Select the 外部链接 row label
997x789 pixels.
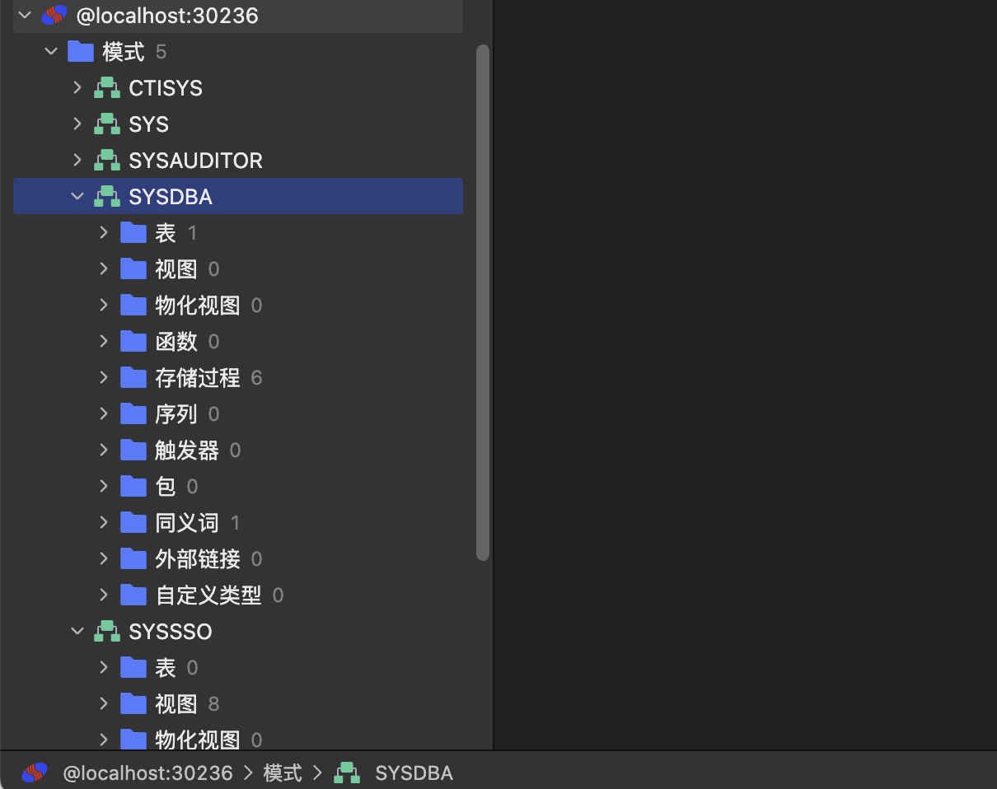tap(198, 559)
